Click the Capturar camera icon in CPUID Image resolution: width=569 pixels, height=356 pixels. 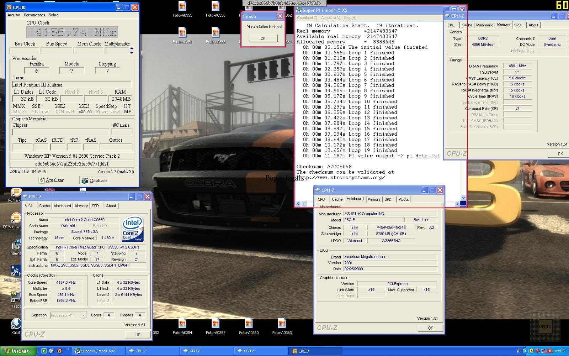pos(85,180)
